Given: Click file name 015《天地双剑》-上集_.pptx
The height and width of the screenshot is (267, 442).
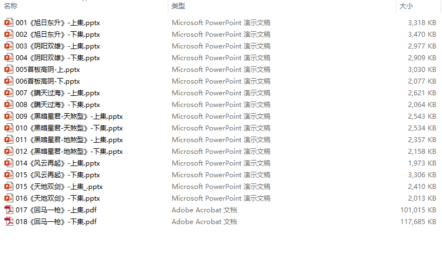Looking at the screenshot, I should click(x=59, y=187).
